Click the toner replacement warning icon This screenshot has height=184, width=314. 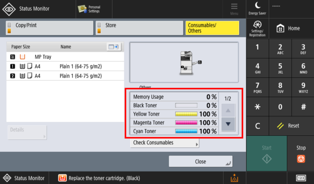click(62, 178)
